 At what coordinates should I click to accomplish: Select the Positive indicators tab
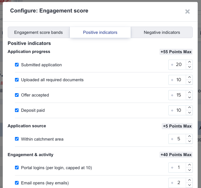pos(100,32)
